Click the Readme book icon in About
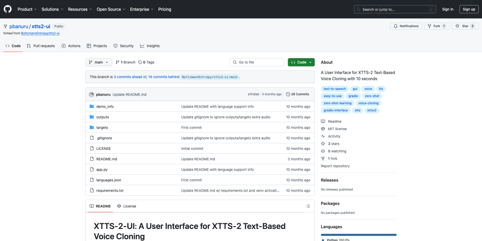482x241 pixels. pyautogui.click(x=323, y=121)
